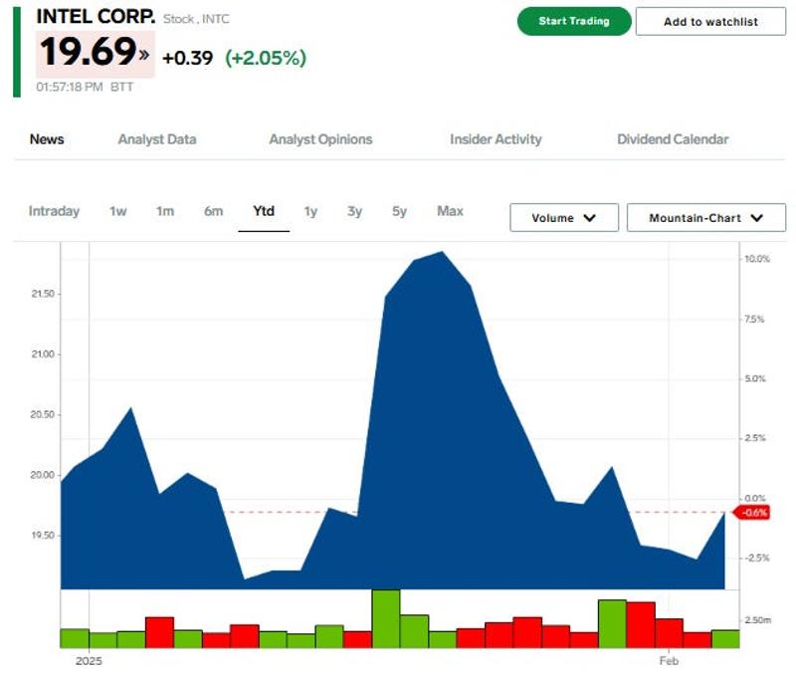Click the 01:57:18 PM timestamp
This screenshot has height=677, width=796.
click(70, 87)
